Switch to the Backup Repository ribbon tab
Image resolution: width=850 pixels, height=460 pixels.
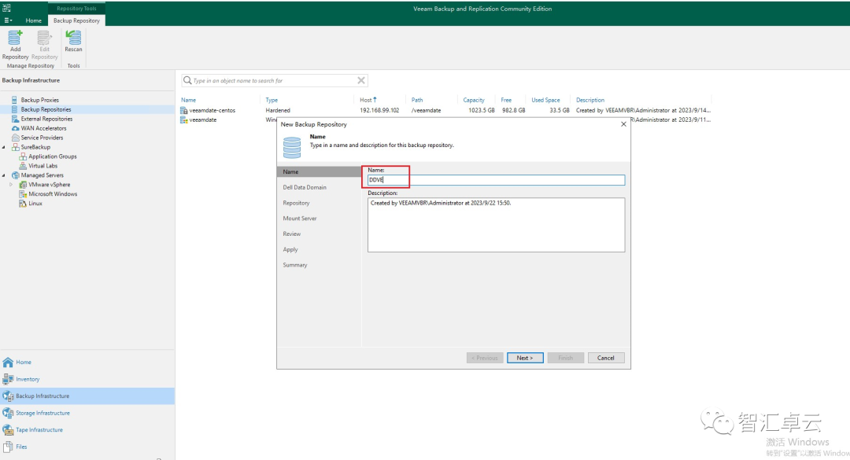pos(76,21)
